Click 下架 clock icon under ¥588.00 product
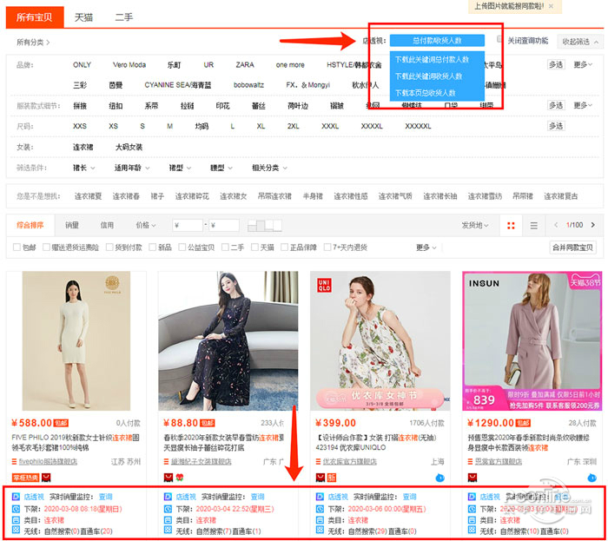The width and height of the screenshot is (608, 541). (x=16, y=509)
